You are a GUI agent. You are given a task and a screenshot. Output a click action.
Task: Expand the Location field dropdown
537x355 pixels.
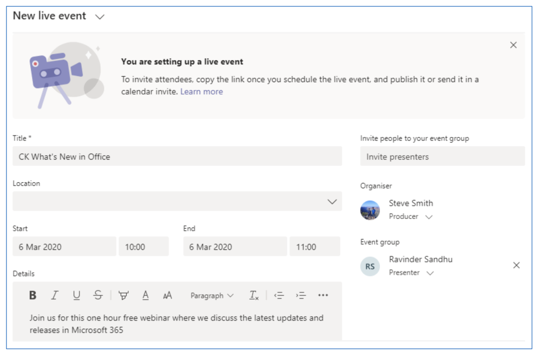point(331,201)
